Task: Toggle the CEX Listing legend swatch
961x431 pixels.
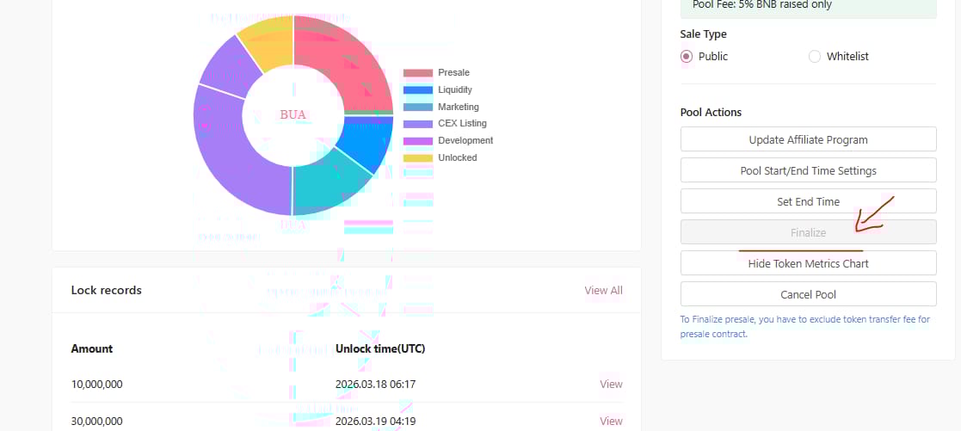Action: click(x=418, y=124)
